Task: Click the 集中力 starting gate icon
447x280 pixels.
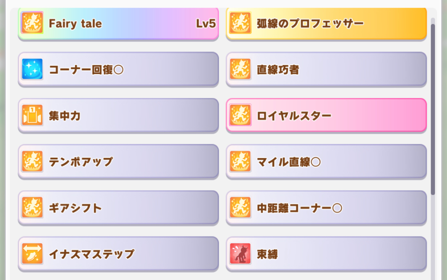Action: (32, 115)
